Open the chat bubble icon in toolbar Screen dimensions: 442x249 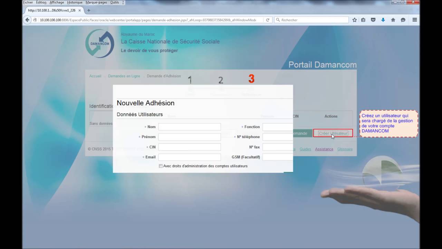pyautogui.click(x=403, y=20)
